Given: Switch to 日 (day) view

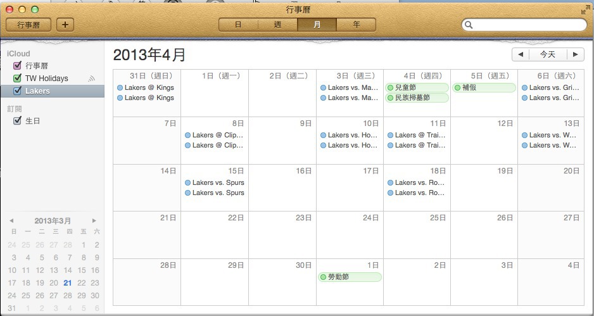Looking at the screenshot, I should pyautogui.click(x=238, y=25).
